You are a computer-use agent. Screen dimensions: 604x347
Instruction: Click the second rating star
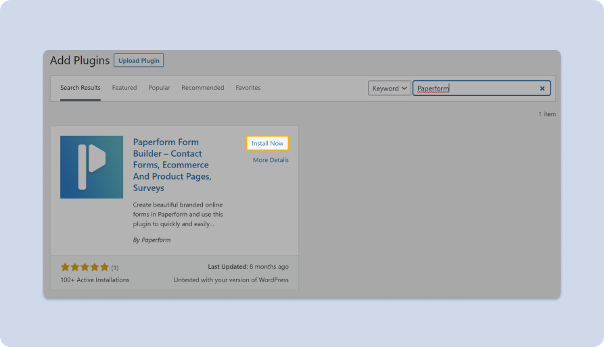click(x=75, y=267)
